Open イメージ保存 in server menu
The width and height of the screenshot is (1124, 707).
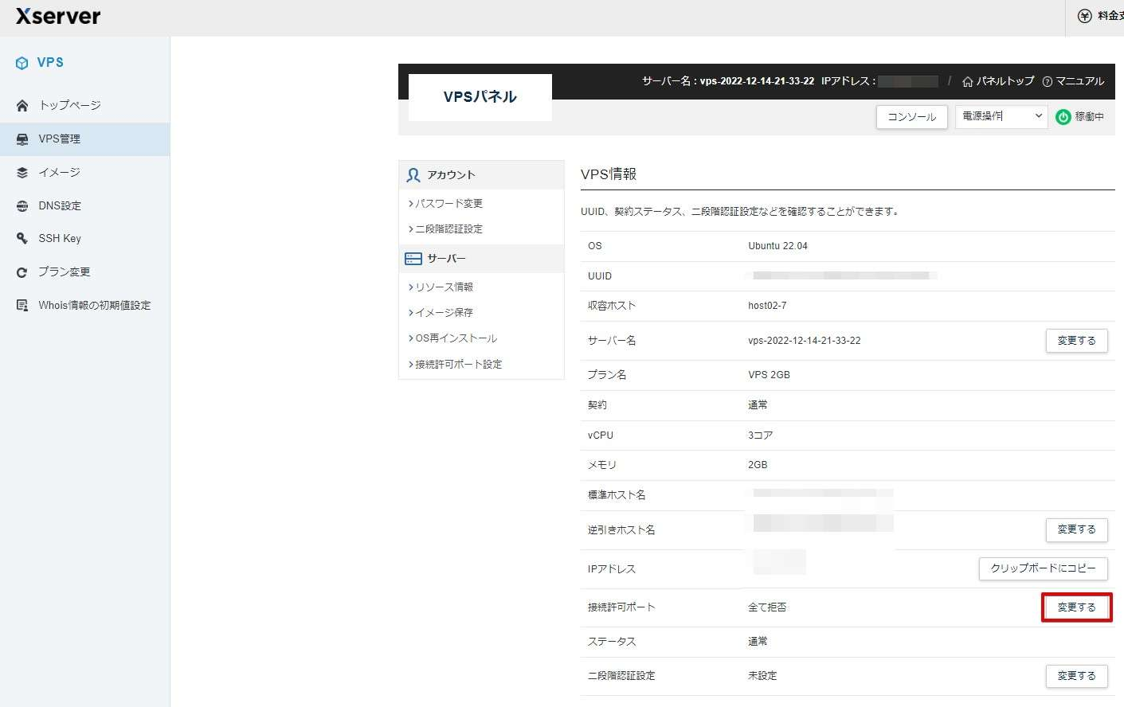coord(444,313)
